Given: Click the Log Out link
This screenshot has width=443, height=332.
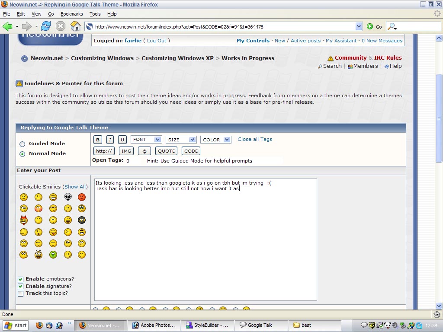Looking at the screenshot, I should click(x=157, y=40).
